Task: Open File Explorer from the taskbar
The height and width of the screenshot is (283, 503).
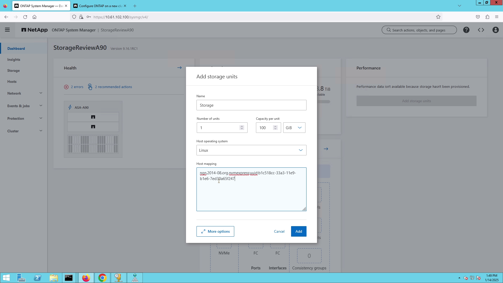Action: tap(54, 278)
